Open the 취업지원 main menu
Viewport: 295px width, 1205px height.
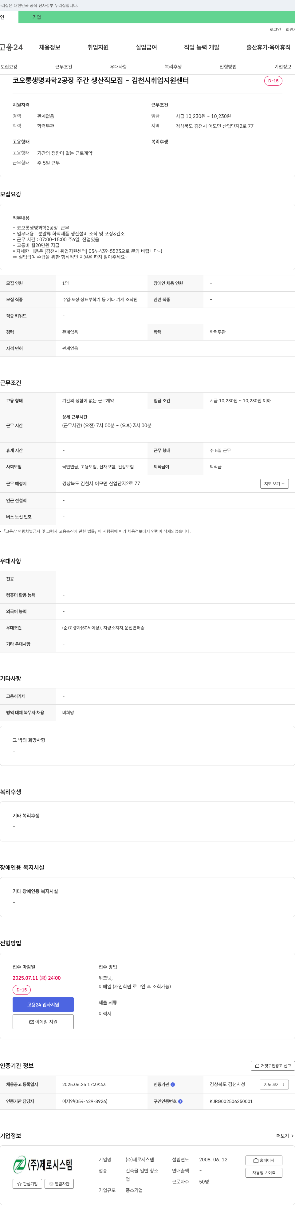pyautogui.click(x=98, y=47)
